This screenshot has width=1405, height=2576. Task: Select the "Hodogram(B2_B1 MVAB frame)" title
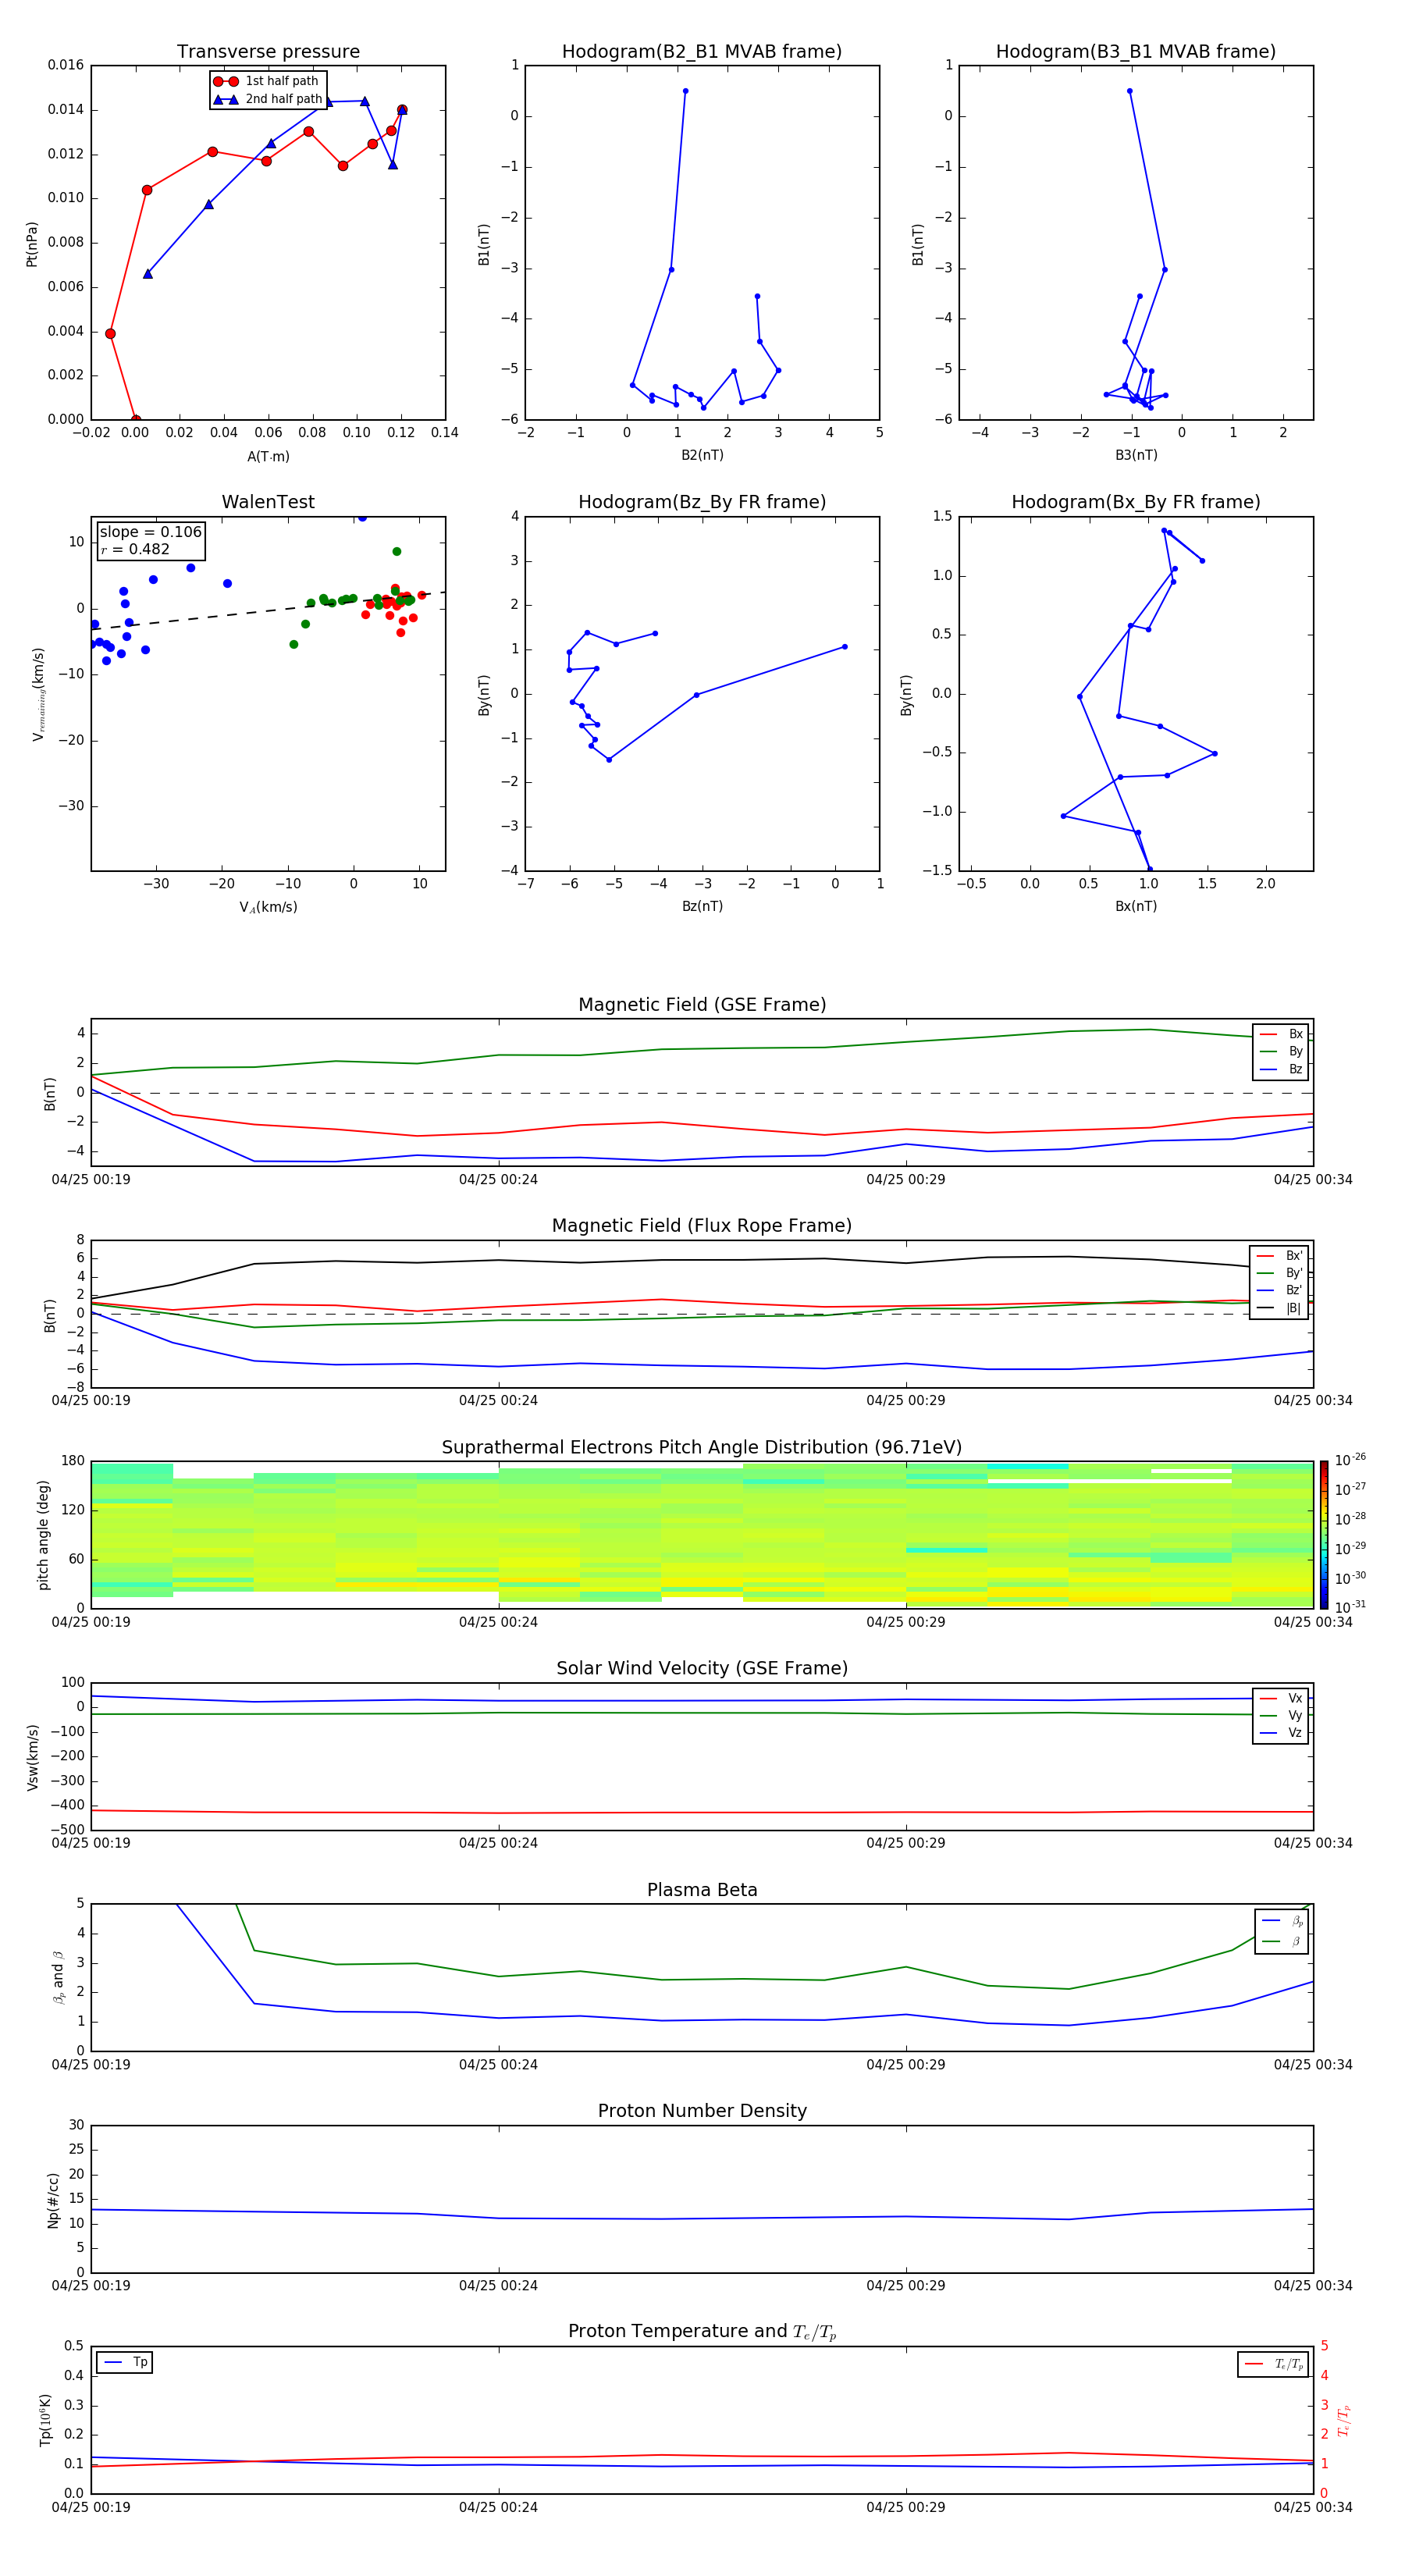coord(702,52)
